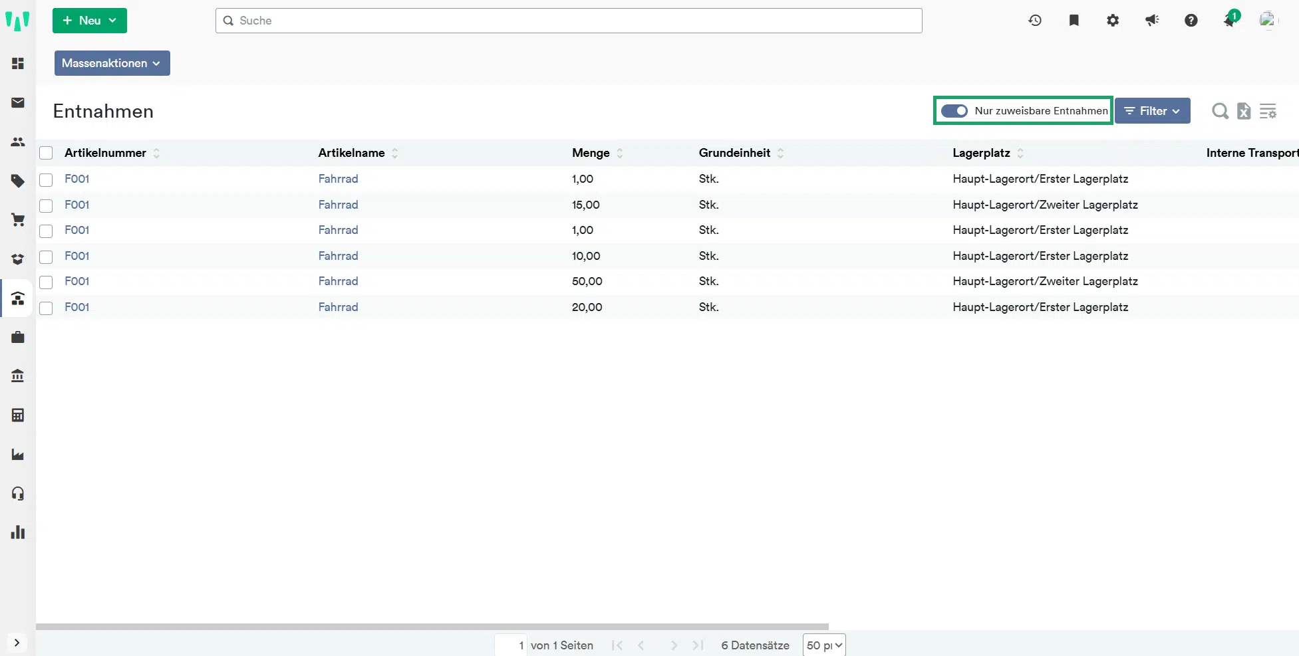Toggle Nur zuweisbare Entnahmen switch
The height and width of the screenshot is (656, 1299).
tap(954, 111)
